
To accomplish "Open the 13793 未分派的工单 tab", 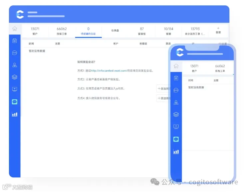I will click(195, 31).
